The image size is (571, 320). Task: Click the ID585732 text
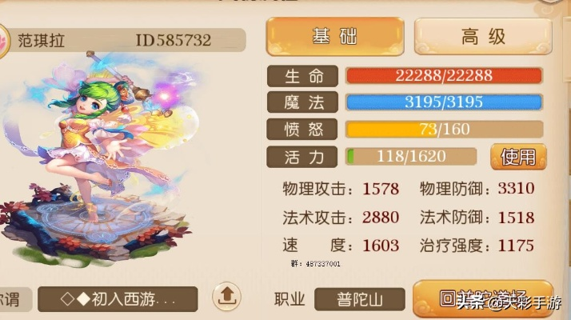[x=174, y=40]
